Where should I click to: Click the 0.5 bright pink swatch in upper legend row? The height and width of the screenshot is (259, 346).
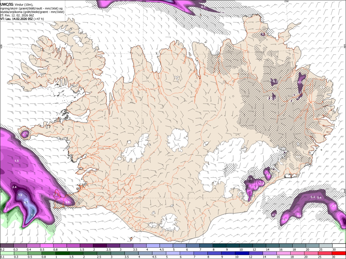pyautogui.click(x=46, y=246)
